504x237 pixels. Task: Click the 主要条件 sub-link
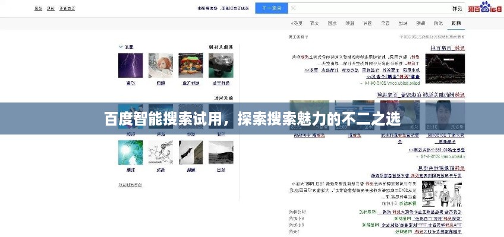point(392,70)
